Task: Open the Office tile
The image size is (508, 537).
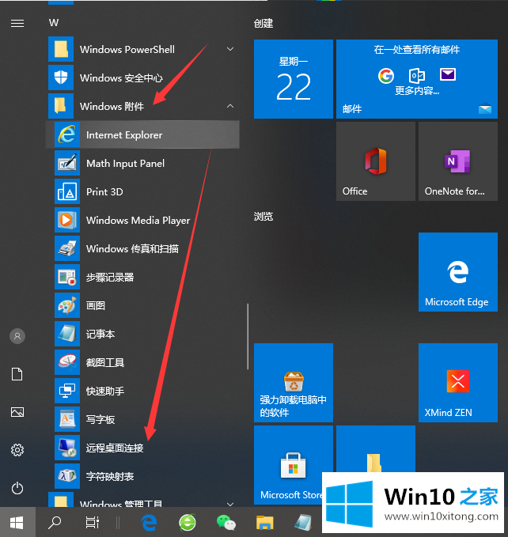Action: (376, 161)
